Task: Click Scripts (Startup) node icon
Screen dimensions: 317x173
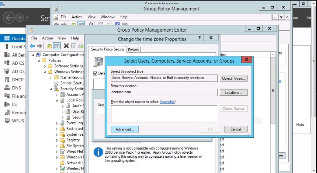Action: pos(57,83)
